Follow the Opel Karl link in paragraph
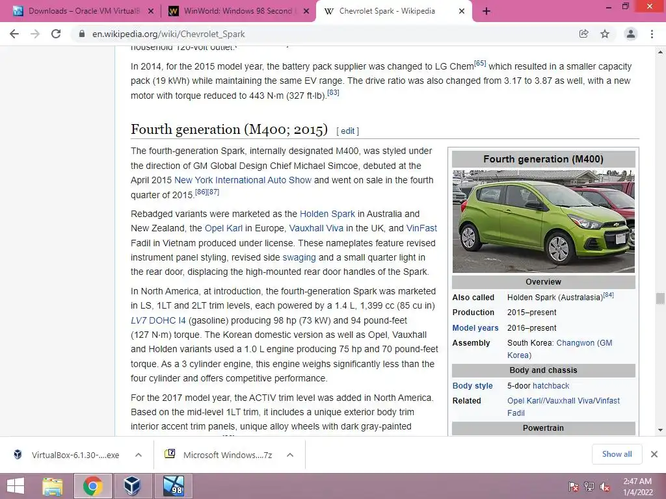 pos(224,228)
